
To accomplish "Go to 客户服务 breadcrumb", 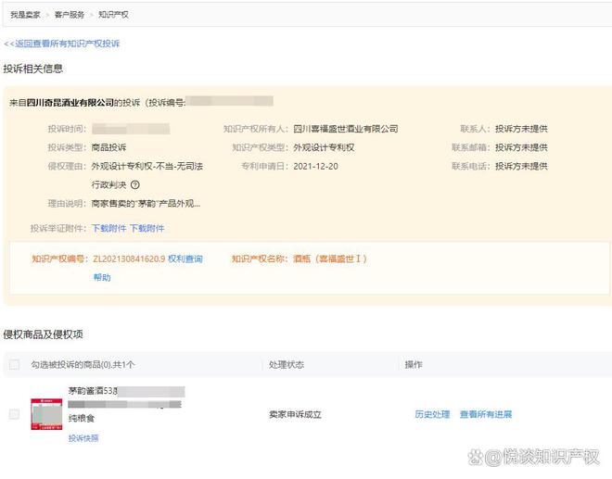I will (70, 15).
